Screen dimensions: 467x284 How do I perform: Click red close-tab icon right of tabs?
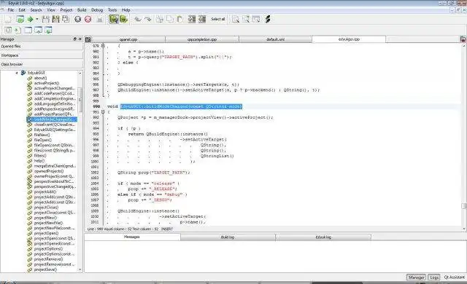(463, 39)
